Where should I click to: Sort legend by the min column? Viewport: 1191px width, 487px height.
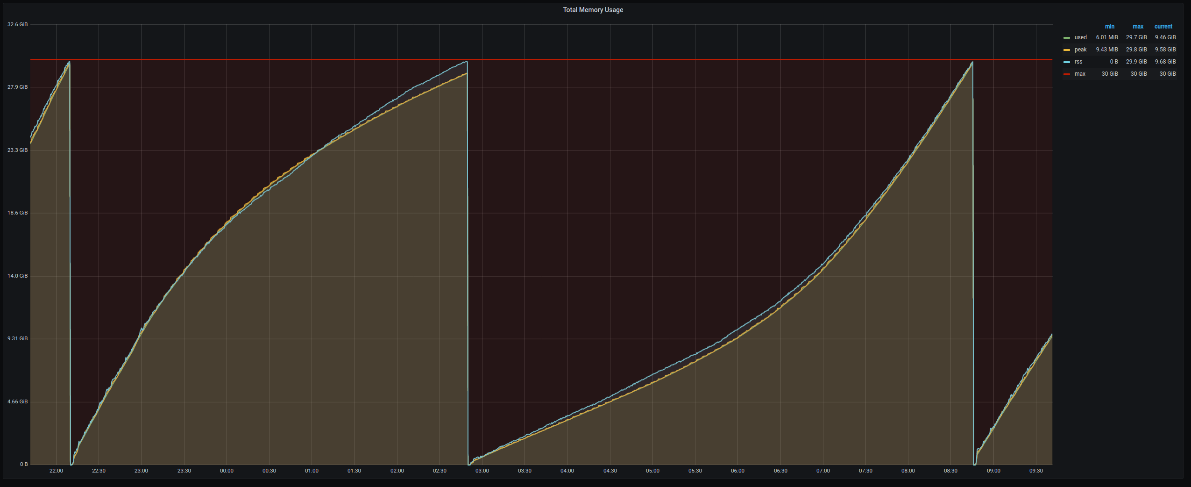pyautogui.click(x=1110, y=26)
